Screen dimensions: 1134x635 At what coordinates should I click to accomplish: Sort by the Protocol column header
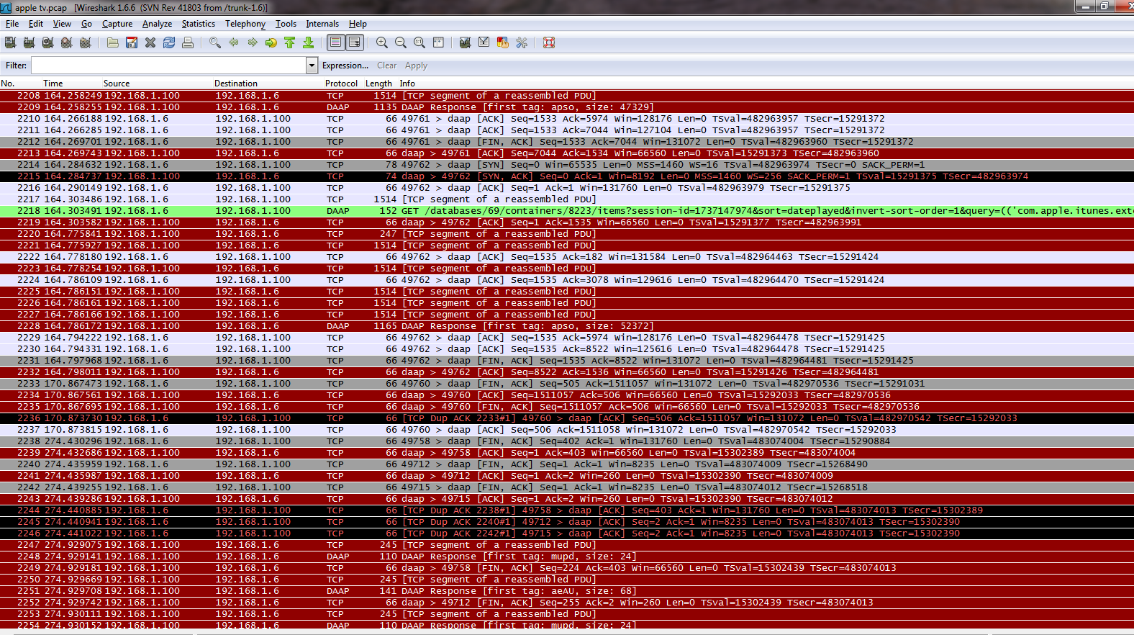click(x=341, y=84)
